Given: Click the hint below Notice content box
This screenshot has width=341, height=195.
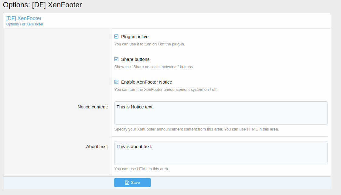Looking at the screenshot, I should tap(196, 129).
